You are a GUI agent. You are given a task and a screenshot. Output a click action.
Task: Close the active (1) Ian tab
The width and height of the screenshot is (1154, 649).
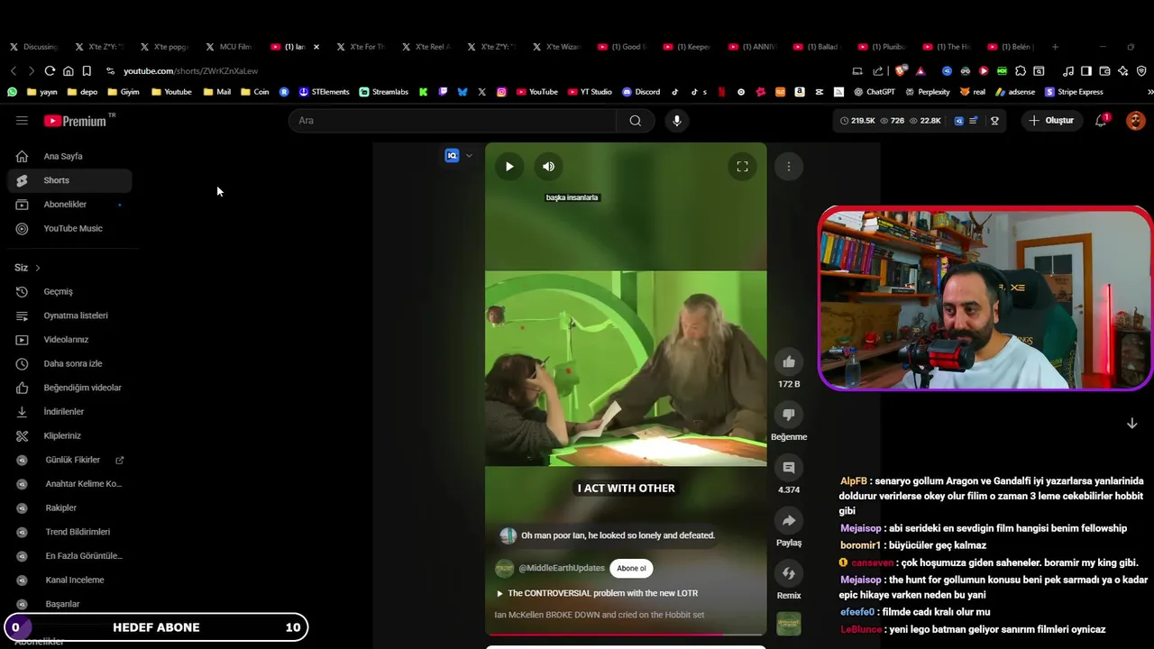tap(316, 47)
